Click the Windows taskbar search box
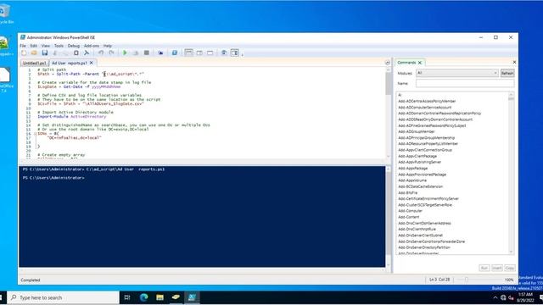 64,297
